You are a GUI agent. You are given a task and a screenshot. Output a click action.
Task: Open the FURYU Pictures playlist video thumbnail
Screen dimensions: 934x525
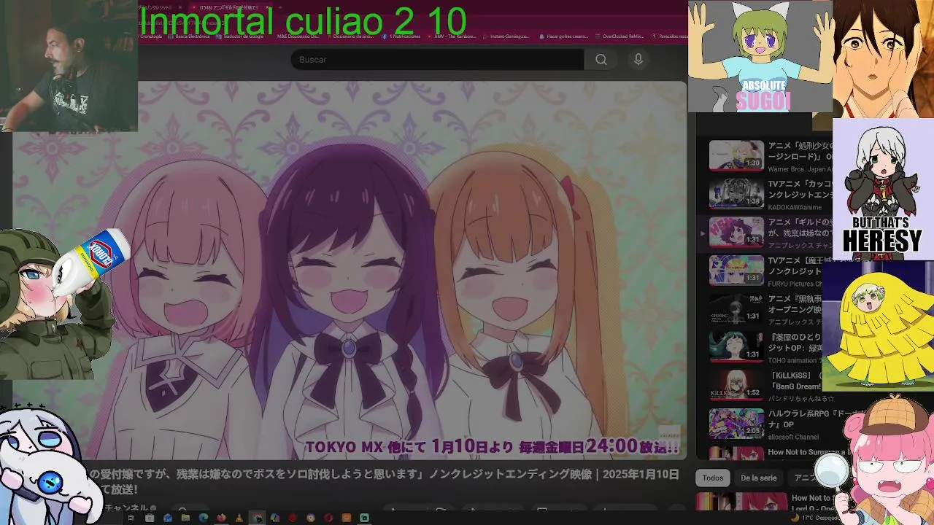736,271
